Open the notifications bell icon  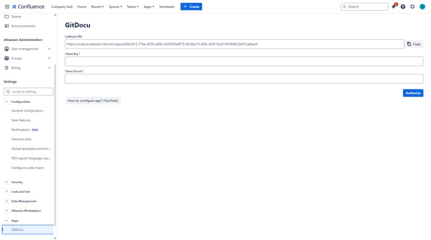pos(394,6)
